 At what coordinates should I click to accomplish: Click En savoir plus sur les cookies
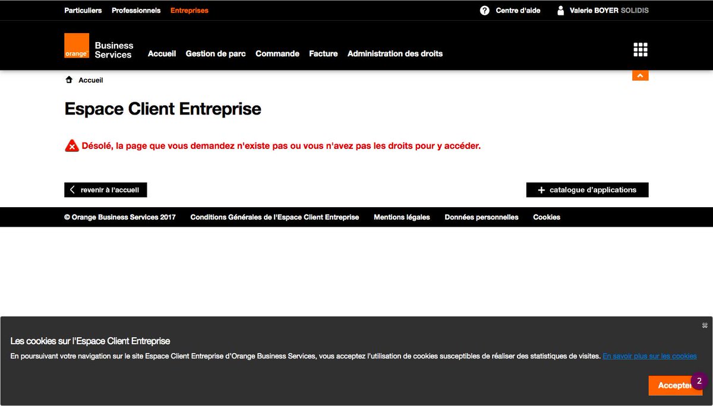click(649, 356)
